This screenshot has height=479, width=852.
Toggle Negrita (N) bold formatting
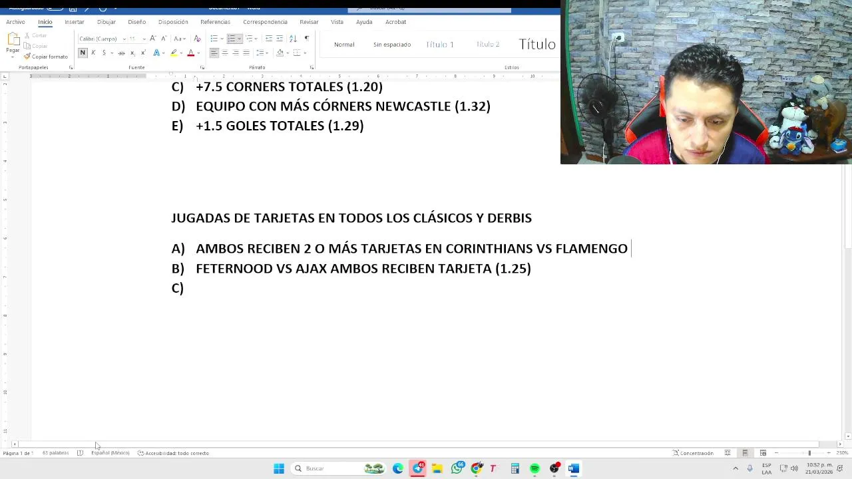pyautogui.click(x=83, y=53)
